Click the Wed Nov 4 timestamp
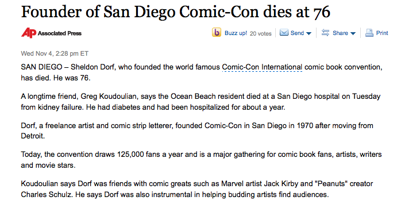Viewport: 397px width, 212px height. (x=55, y=53)
